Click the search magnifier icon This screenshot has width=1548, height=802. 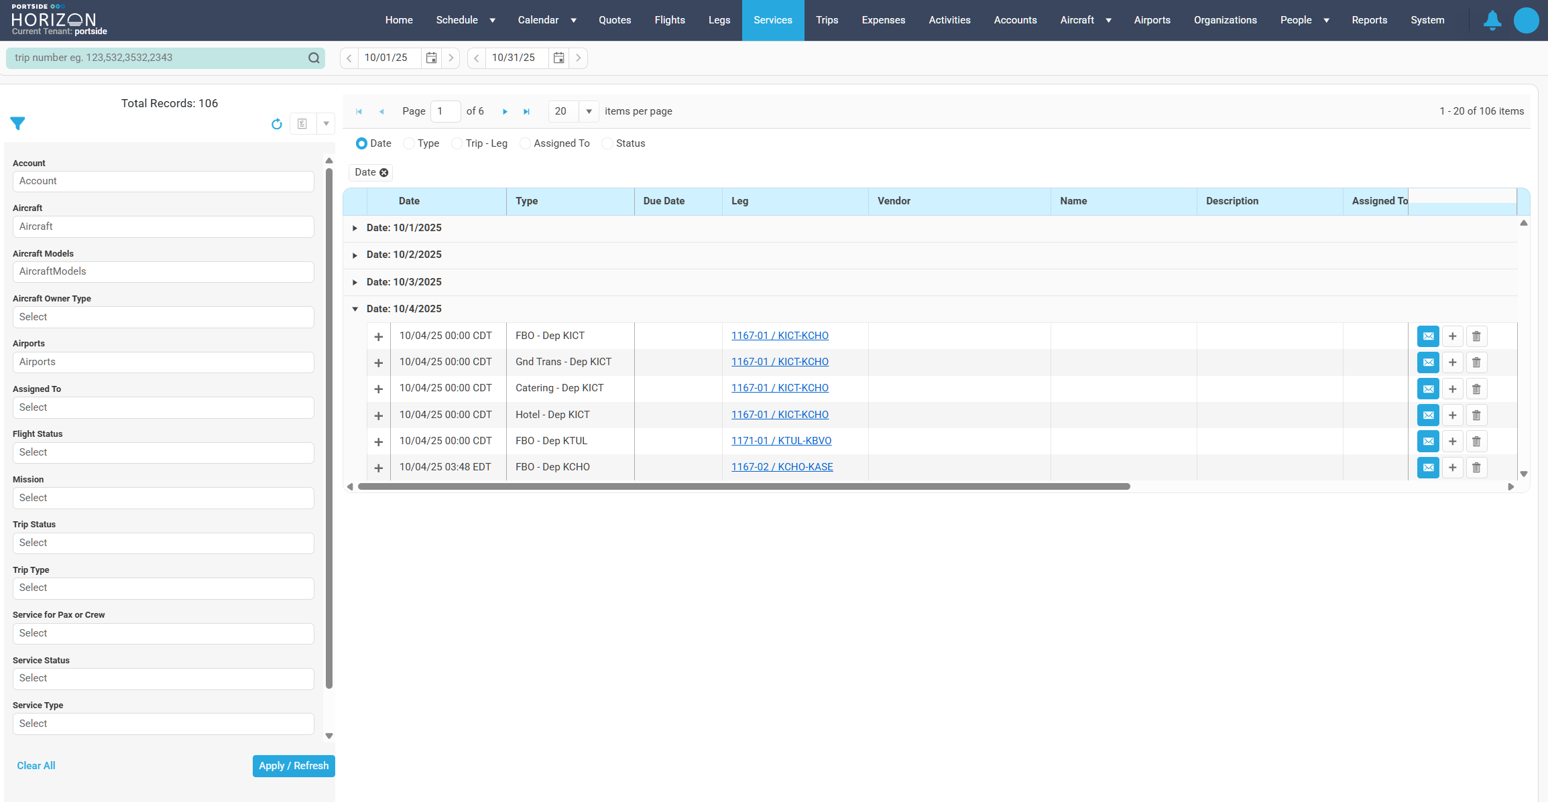tap(314, 58)
